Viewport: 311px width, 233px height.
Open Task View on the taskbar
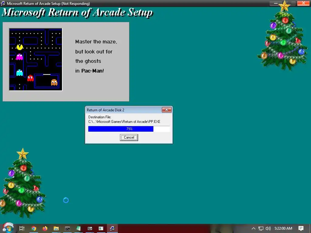[x=22, y=228]
